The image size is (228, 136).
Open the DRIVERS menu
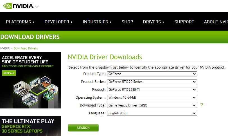(153, 22)
